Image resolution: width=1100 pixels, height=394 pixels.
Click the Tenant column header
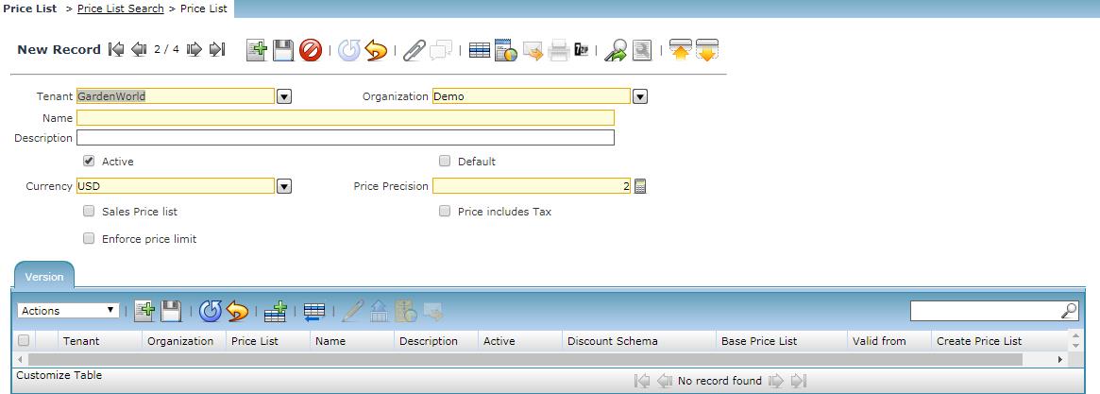100,341
